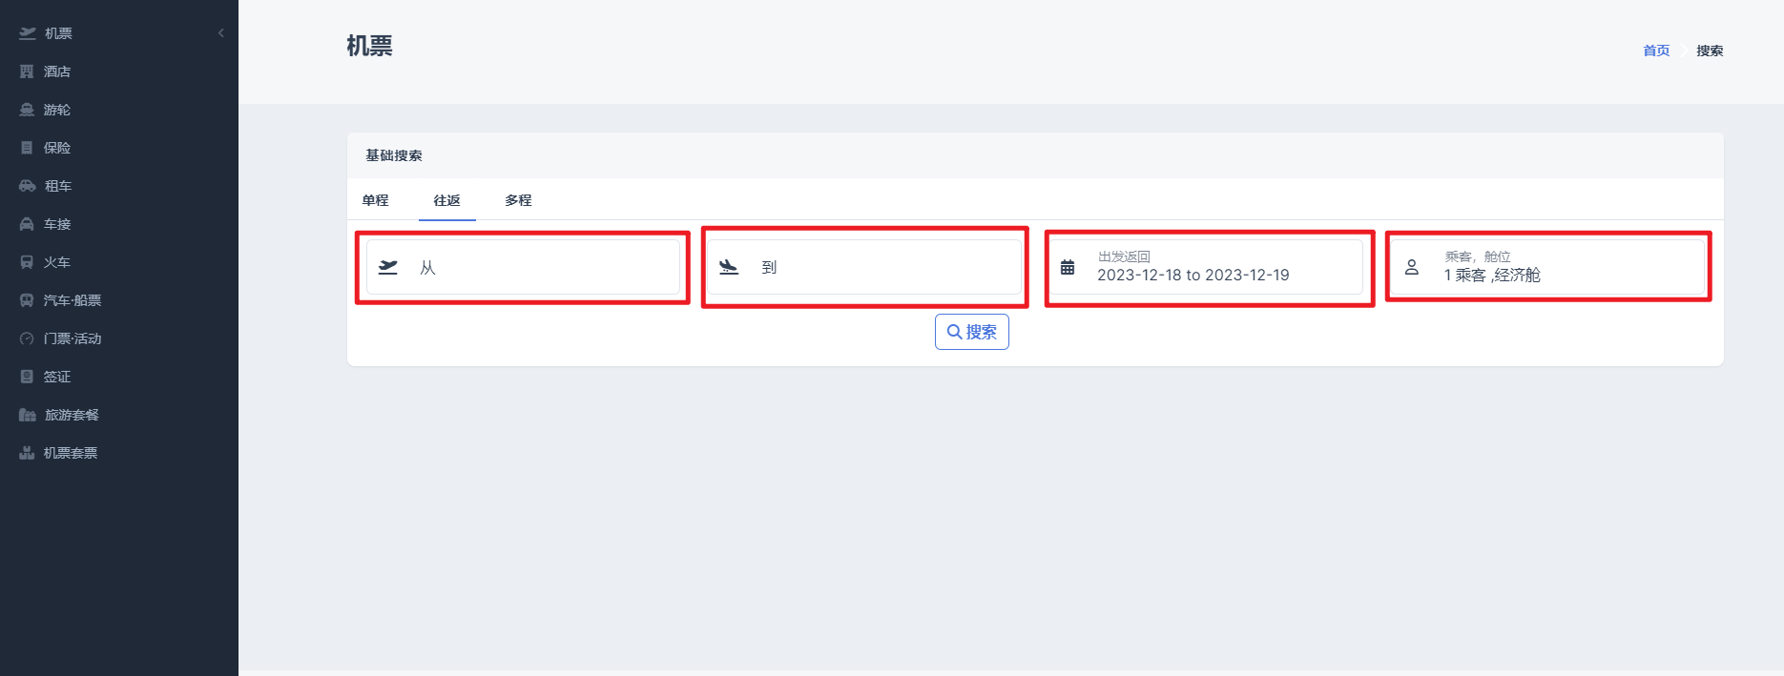Image resolution: width=1784 pixels, height=676 pixels.
Task: Click the 机票 airplane icon in sidebar
Action: [28, 33]
